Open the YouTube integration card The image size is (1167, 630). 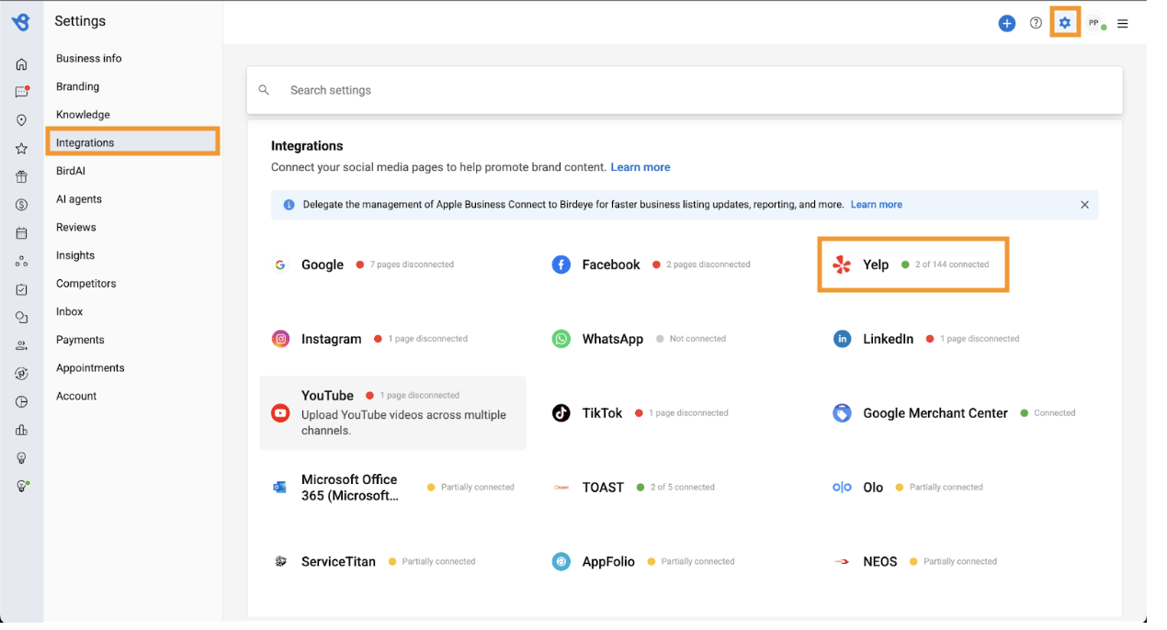coord(392,412)
